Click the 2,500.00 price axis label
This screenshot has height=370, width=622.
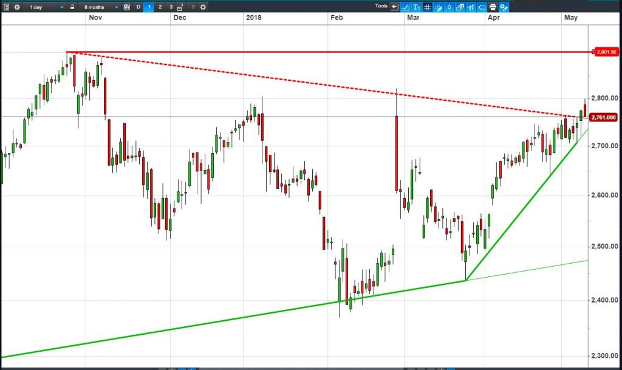coord(604,246)
